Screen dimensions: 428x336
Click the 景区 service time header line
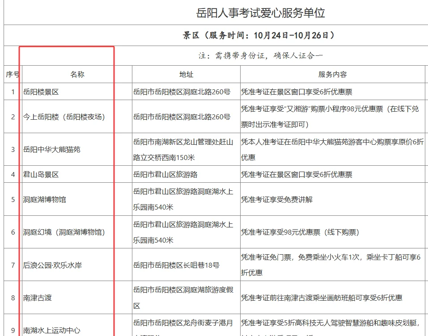[258, 35]
